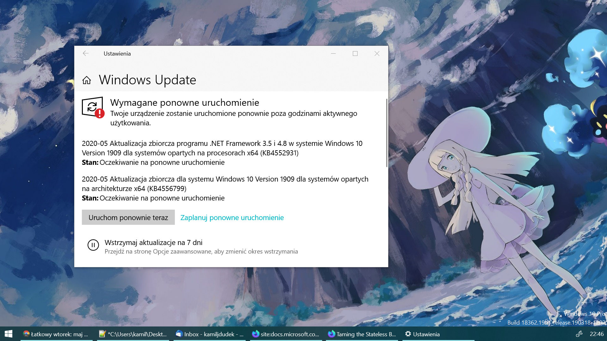This screenshot has width=607, height=341.
Task: Click the taskbar clock showing 22:46
Action: (x=596, y=334)
